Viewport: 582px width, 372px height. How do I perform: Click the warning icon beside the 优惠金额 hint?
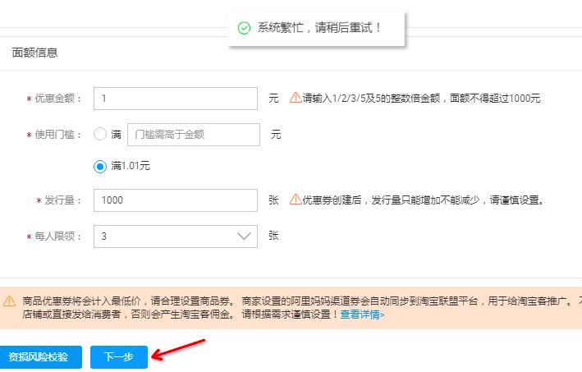click(x=295, y=98)
